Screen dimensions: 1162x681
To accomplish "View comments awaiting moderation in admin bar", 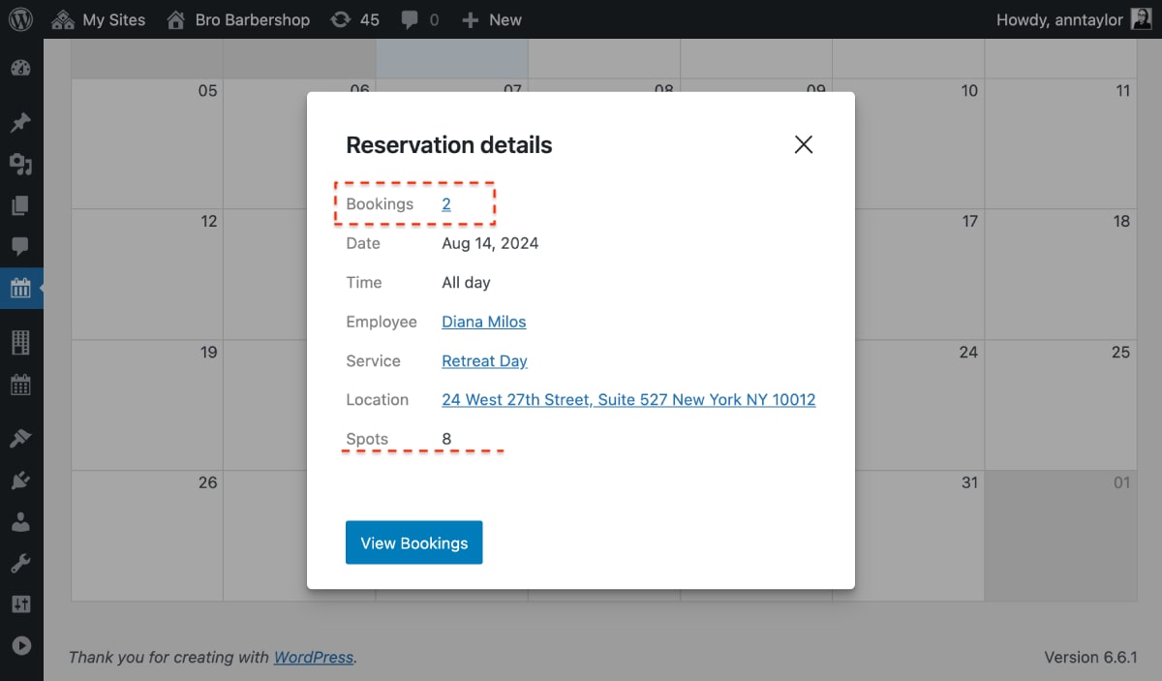I will (x=419, y=19).
